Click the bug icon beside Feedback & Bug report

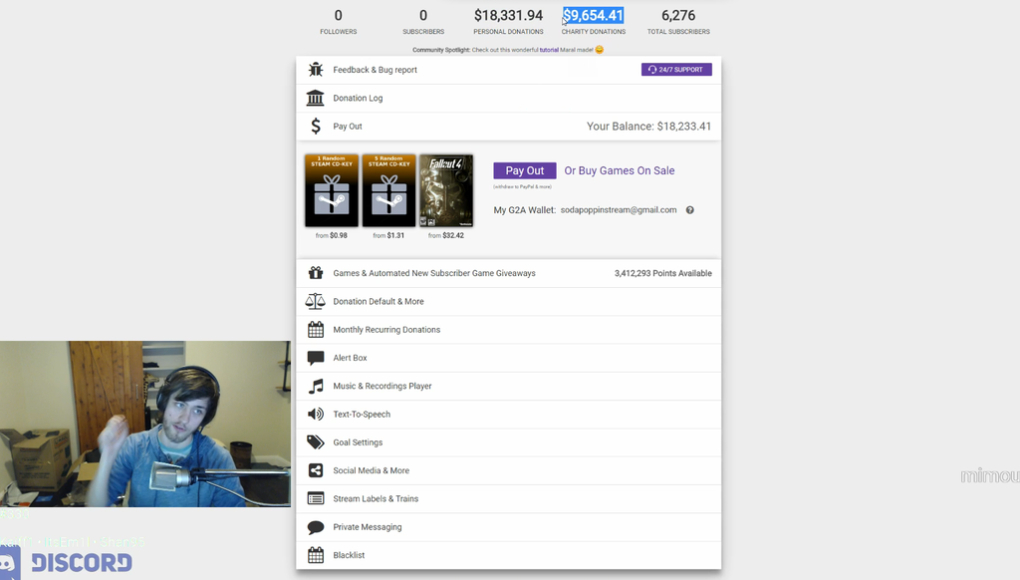[316, 70]
